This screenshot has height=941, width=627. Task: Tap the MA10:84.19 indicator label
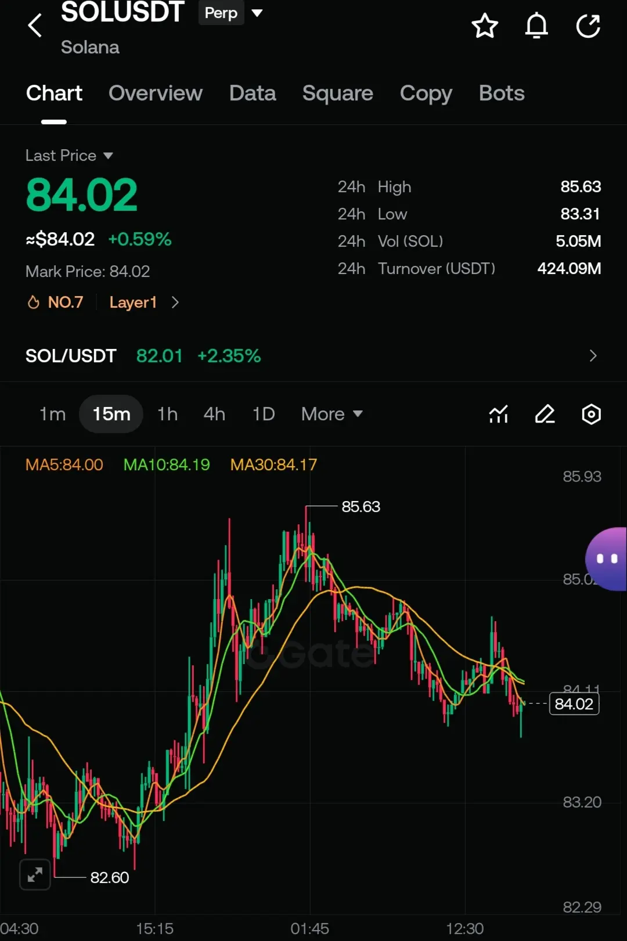click(x=167, y=464)
